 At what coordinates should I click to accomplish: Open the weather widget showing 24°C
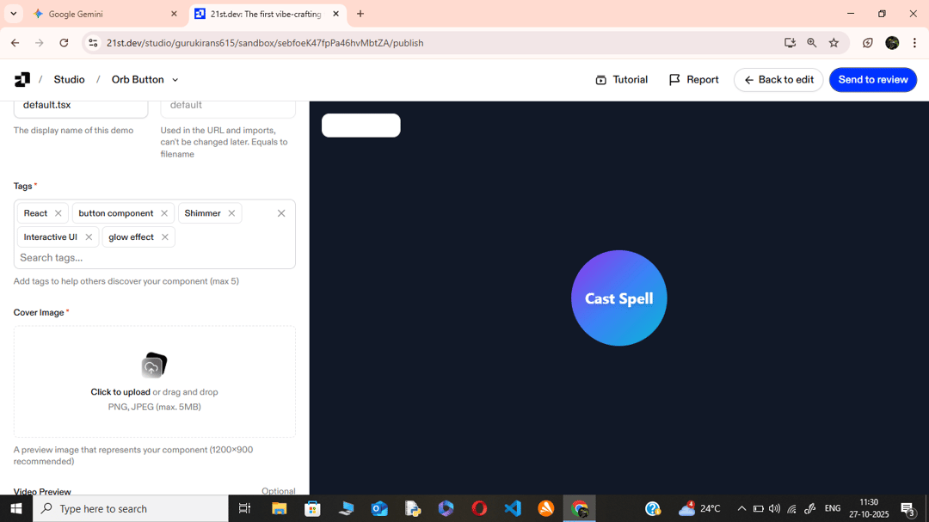point(699,508)
